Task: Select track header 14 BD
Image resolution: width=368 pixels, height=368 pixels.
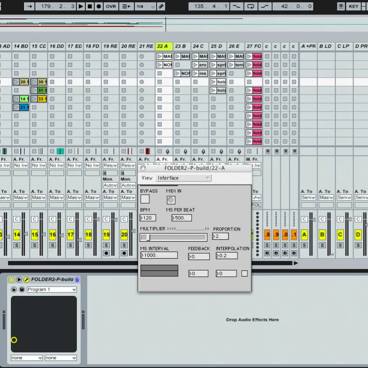Action: coord(21,46)
